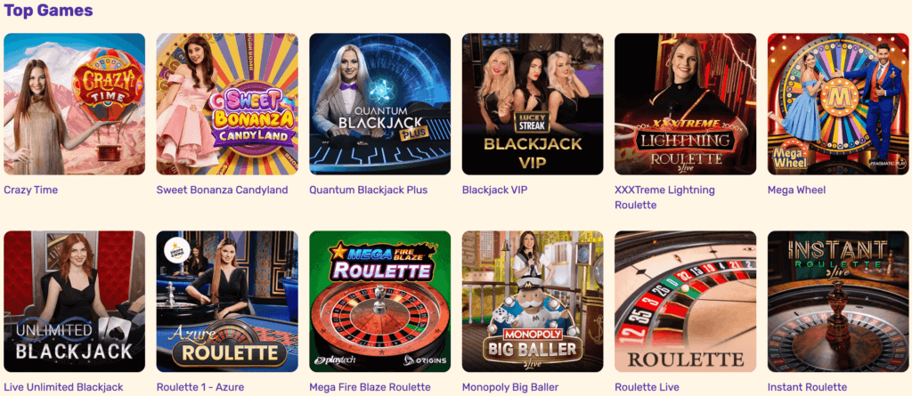Select the Azure Roulette game thumbnail

(227, 301)
